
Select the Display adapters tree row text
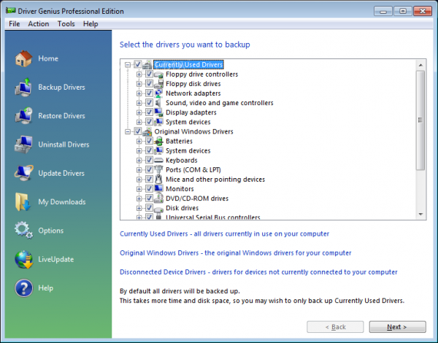[191, 112]
